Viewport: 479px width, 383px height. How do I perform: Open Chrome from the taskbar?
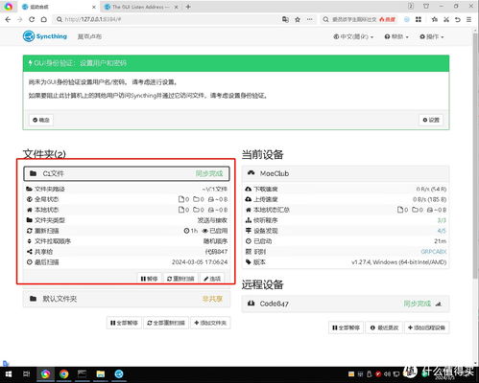click(63, 374)
